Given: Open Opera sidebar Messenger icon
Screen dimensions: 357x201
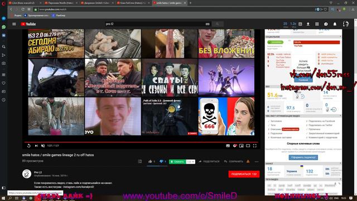Looking at the screenshot, I should (x=4, y=18).
